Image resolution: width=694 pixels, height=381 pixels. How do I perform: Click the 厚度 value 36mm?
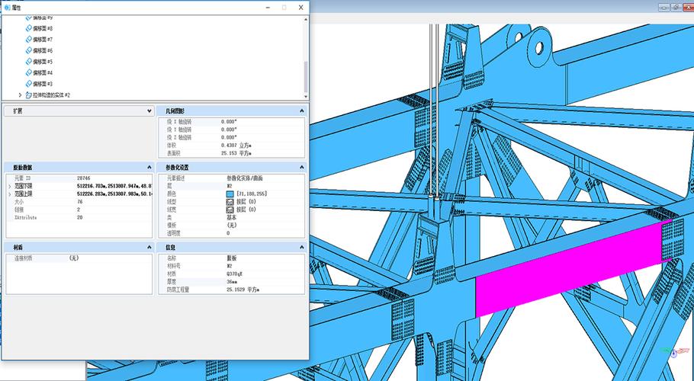tap(233, 281)
